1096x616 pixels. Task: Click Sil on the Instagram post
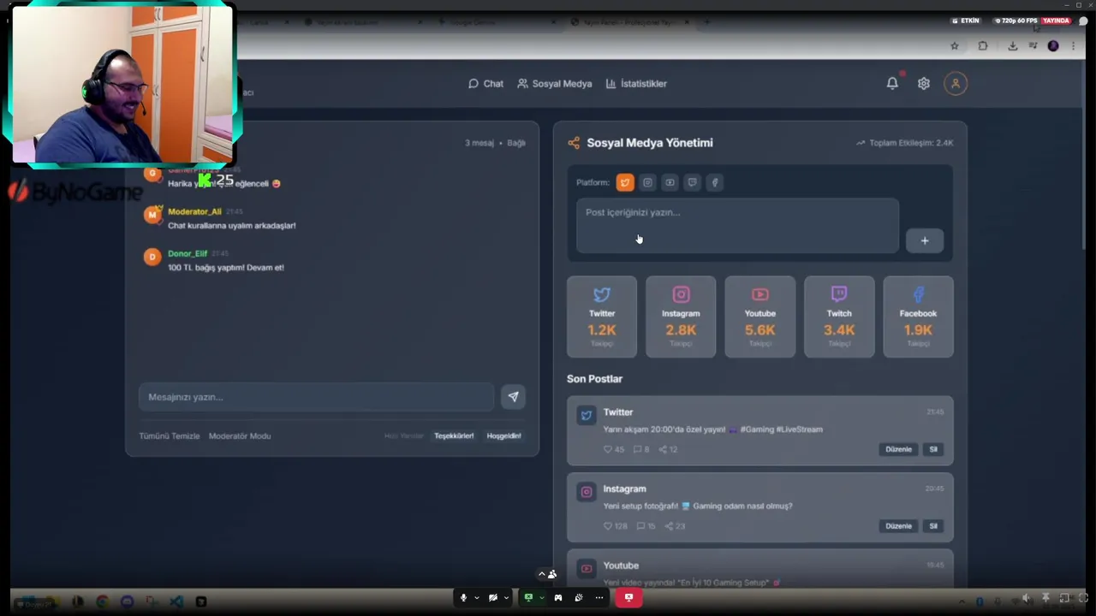tap(933, 526)
